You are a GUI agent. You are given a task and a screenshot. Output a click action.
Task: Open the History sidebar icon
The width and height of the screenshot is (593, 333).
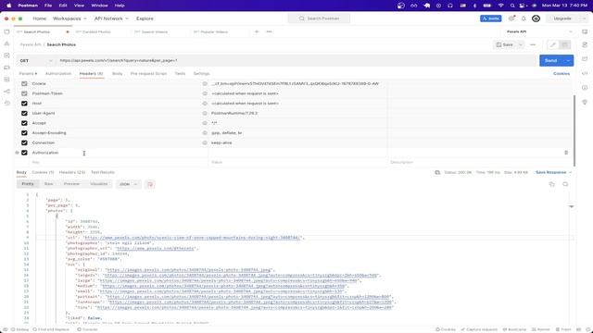click(6, 103)
